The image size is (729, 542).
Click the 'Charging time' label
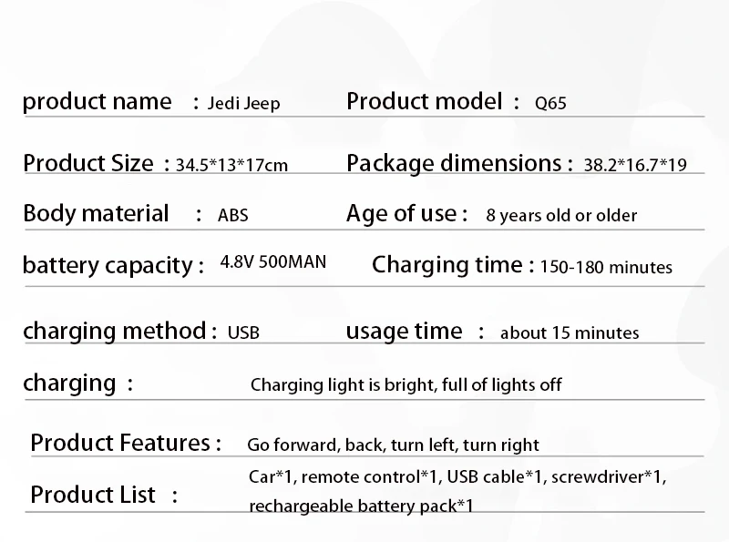pos(447,265)
